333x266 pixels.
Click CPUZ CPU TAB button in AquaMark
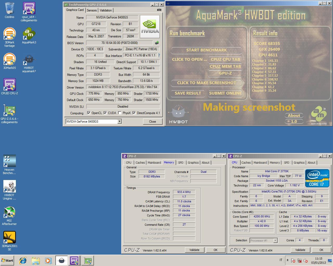[225, 59]
